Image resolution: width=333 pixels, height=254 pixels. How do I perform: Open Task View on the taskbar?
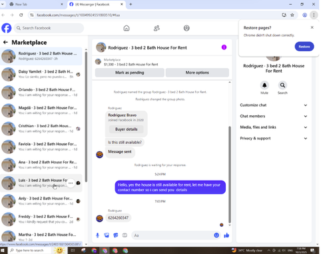coord(73,251)
